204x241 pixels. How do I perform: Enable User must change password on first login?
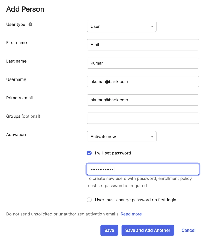(x=89, y=200)
